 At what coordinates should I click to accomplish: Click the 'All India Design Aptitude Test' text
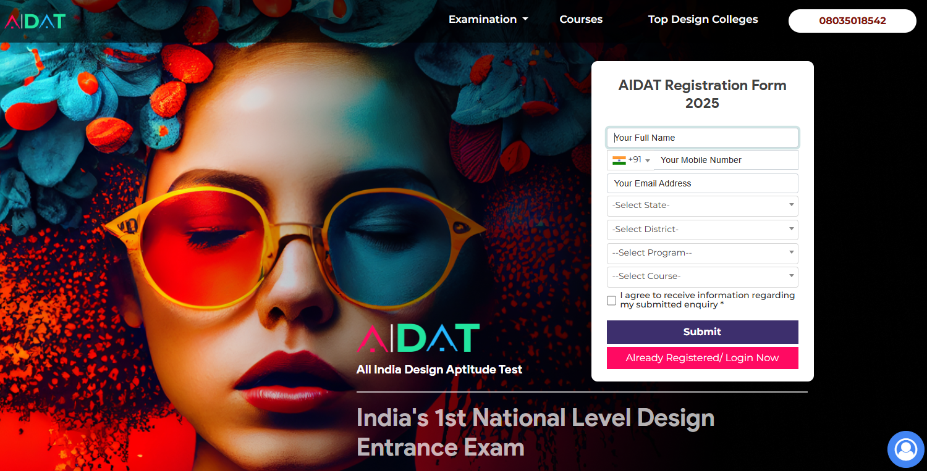tap(439, 370)
